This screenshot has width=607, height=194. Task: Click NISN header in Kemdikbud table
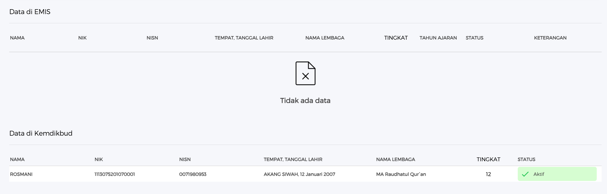pos(185,159)
